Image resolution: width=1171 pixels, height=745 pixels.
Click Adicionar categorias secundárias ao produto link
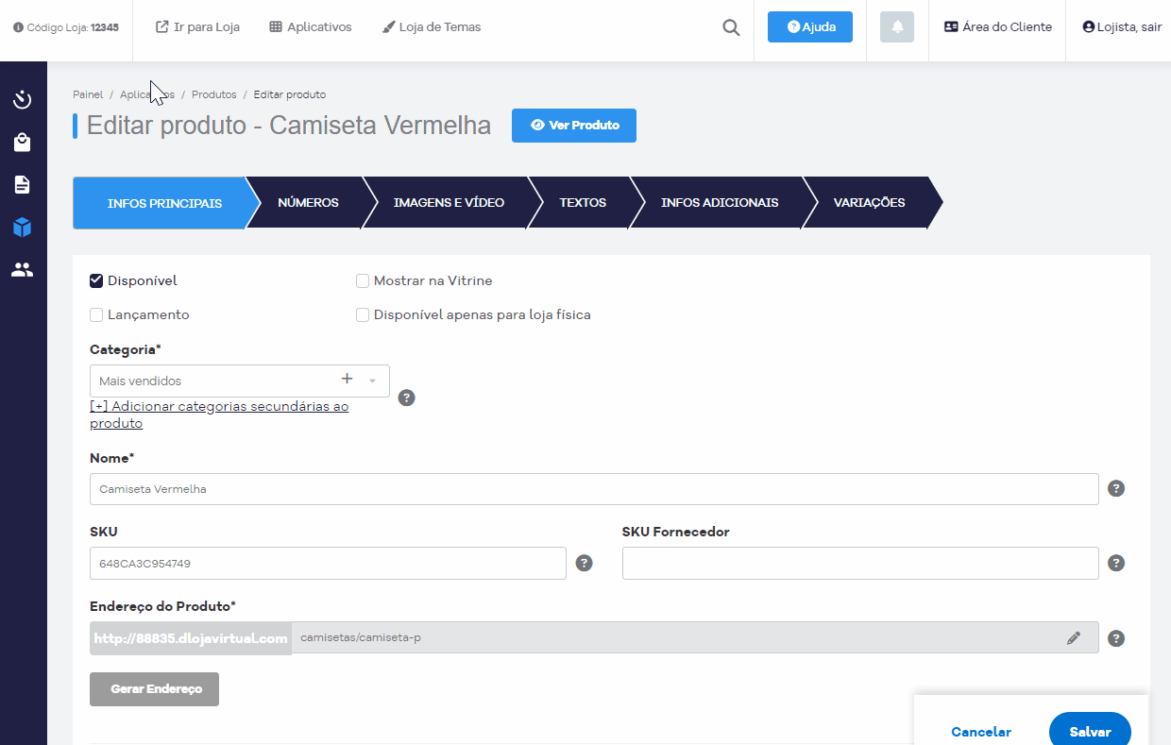pyautogui.click(x=219, y=415)
